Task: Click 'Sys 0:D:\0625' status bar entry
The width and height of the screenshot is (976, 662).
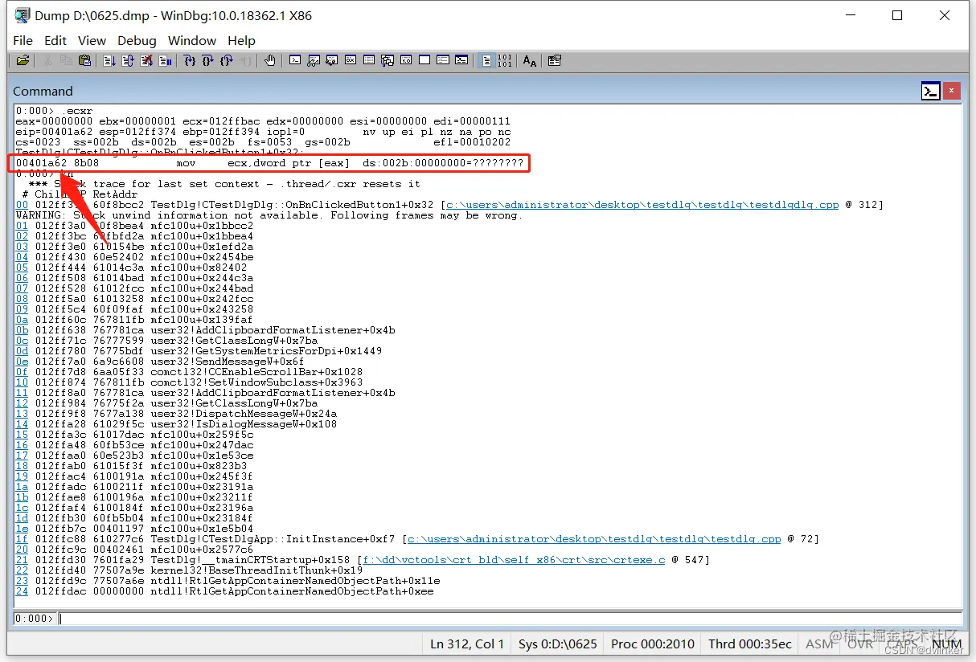Action: pyautogui.click(x=558, y=644)
